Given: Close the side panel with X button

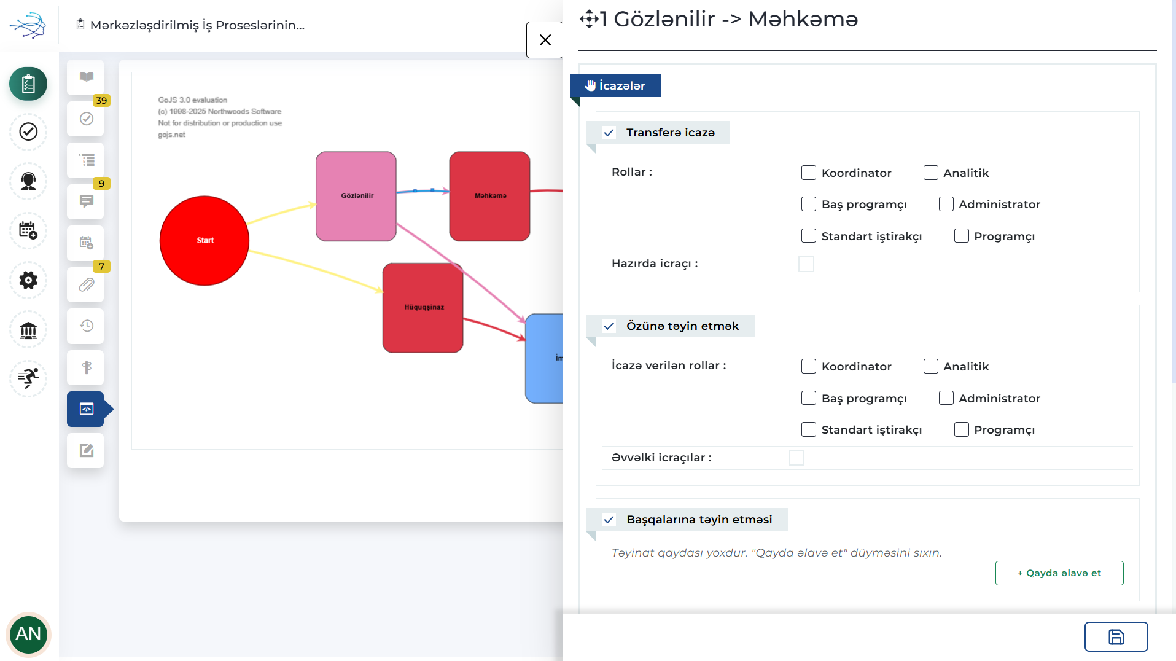Looking at the screenshot, I should 545,40.
